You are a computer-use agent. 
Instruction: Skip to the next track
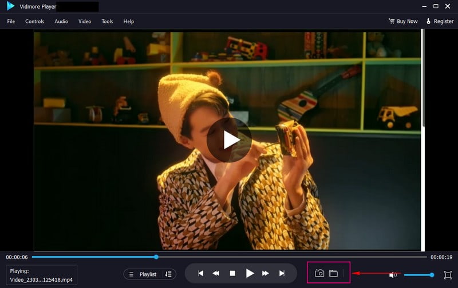click(282, 274)
